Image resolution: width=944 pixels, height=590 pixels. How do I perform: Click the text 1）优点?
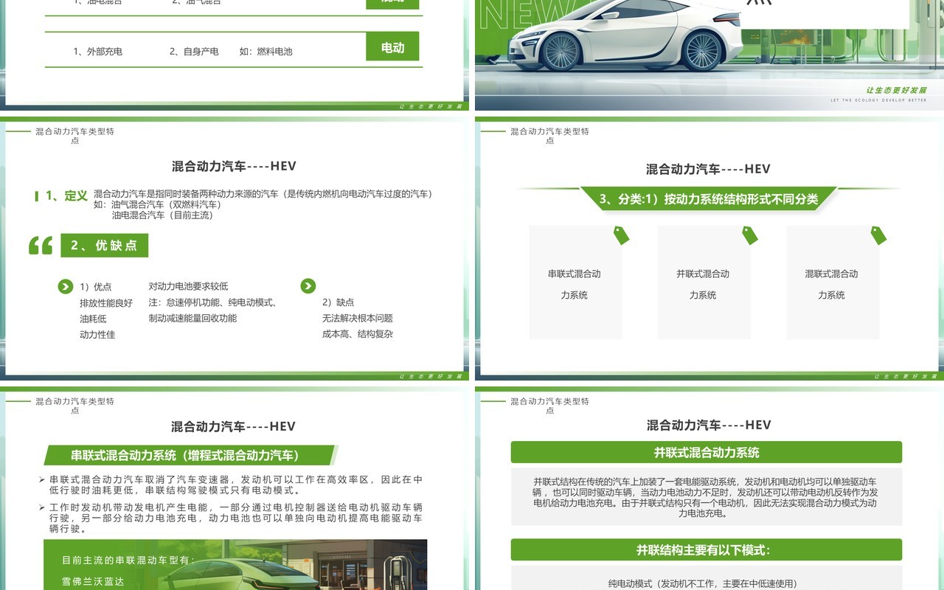(95, 287)
